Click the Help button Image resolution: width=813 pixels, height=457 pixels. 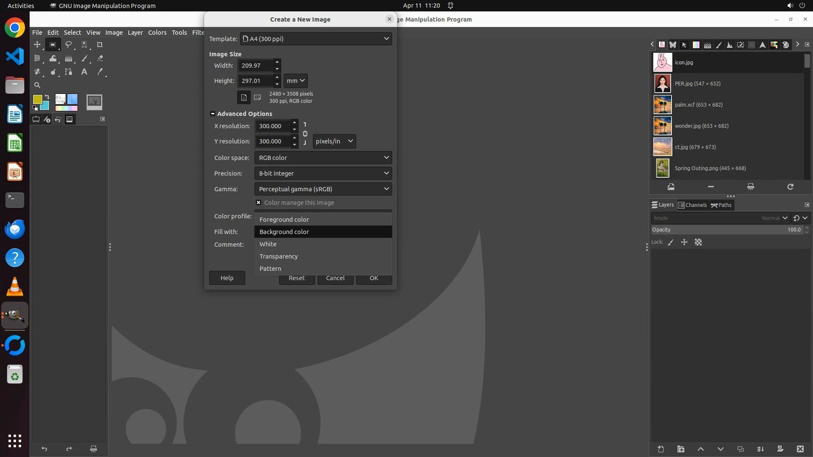click(227, 278)
